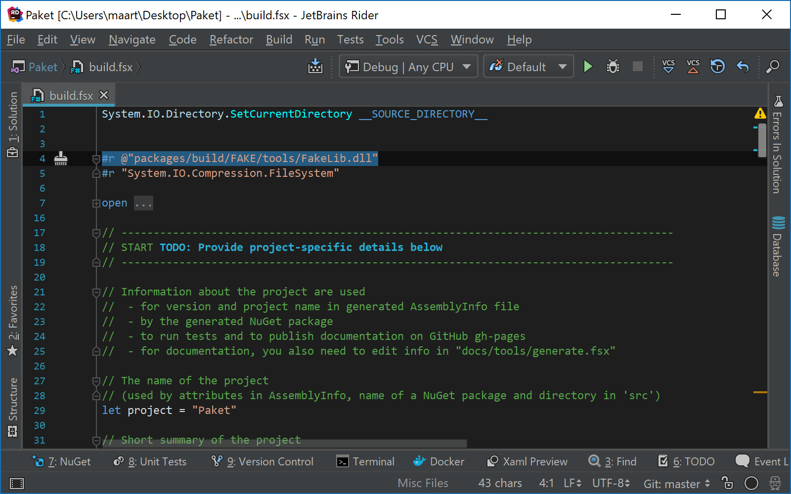This screenshot has width=791, height=494.
Task: Start debugging with the bug icon
Action: (613, 66)
